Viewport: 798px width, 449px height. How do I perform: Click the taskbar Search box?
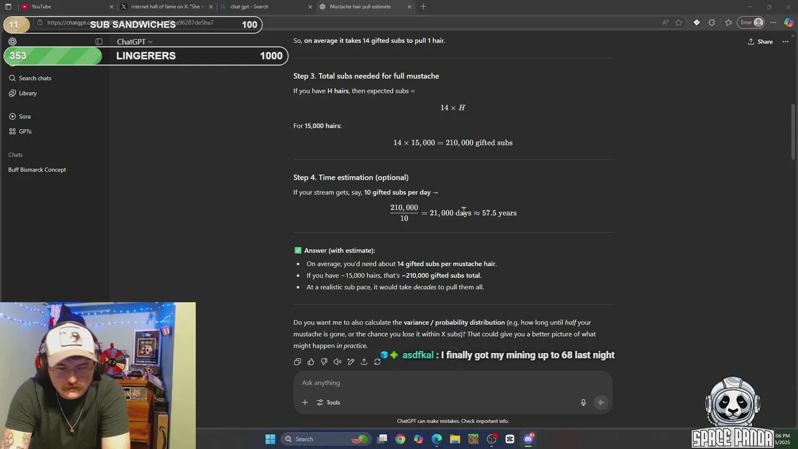325,439
